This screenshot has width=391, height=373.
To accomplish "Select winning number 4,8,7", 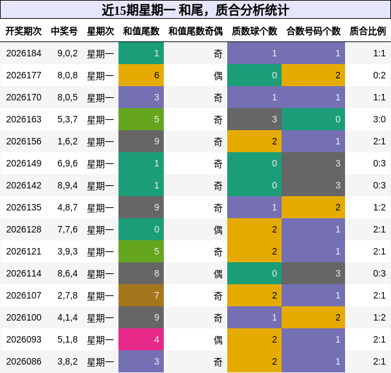I will 67,207.
